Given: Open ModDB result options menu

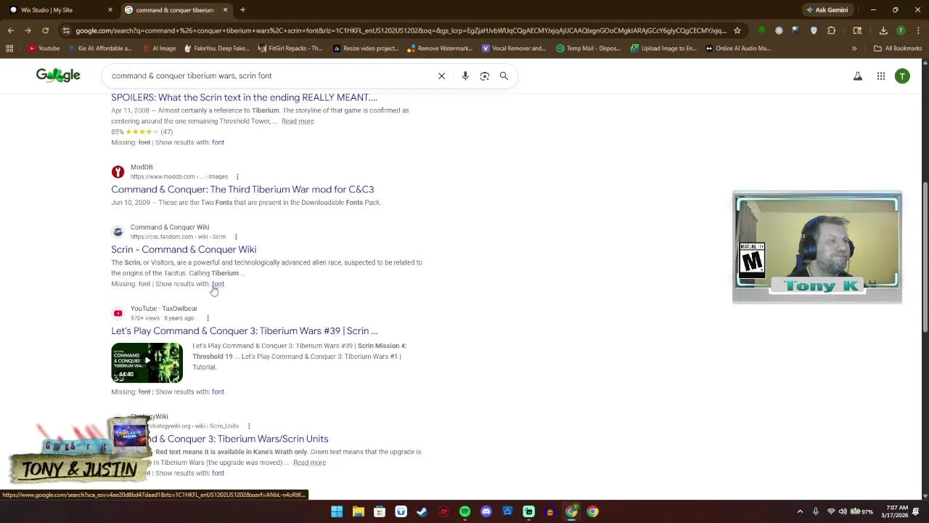Looking at the screenshot, I should pos(237,177).
